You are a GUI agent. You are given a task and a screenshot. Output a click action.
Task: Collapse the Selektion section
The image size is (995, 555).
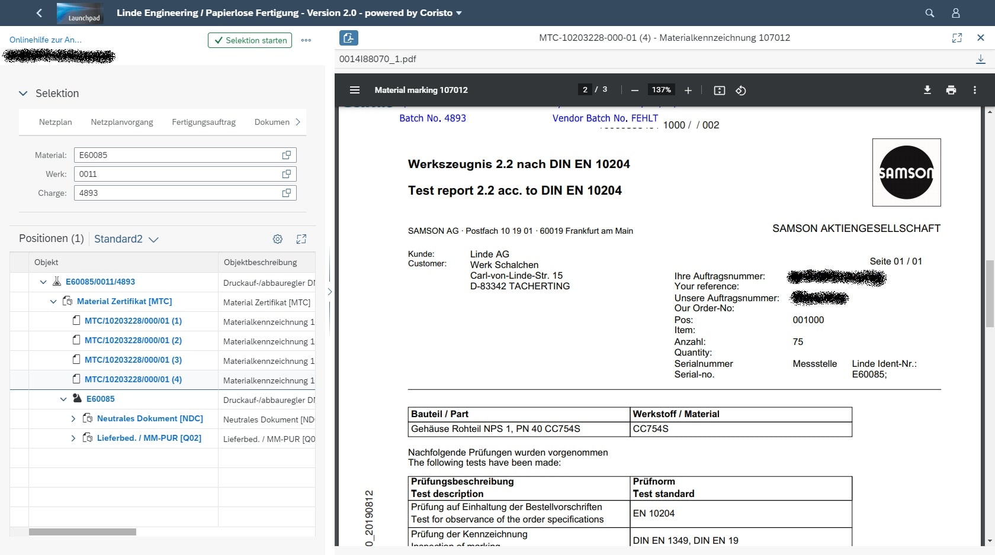coord(23,93)
